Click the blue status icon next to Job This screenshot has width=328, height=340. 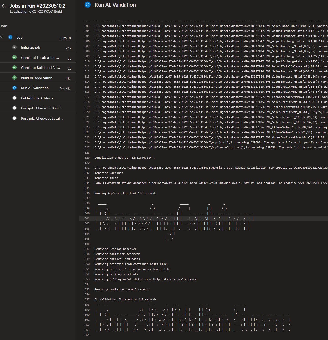coord(10,37)
